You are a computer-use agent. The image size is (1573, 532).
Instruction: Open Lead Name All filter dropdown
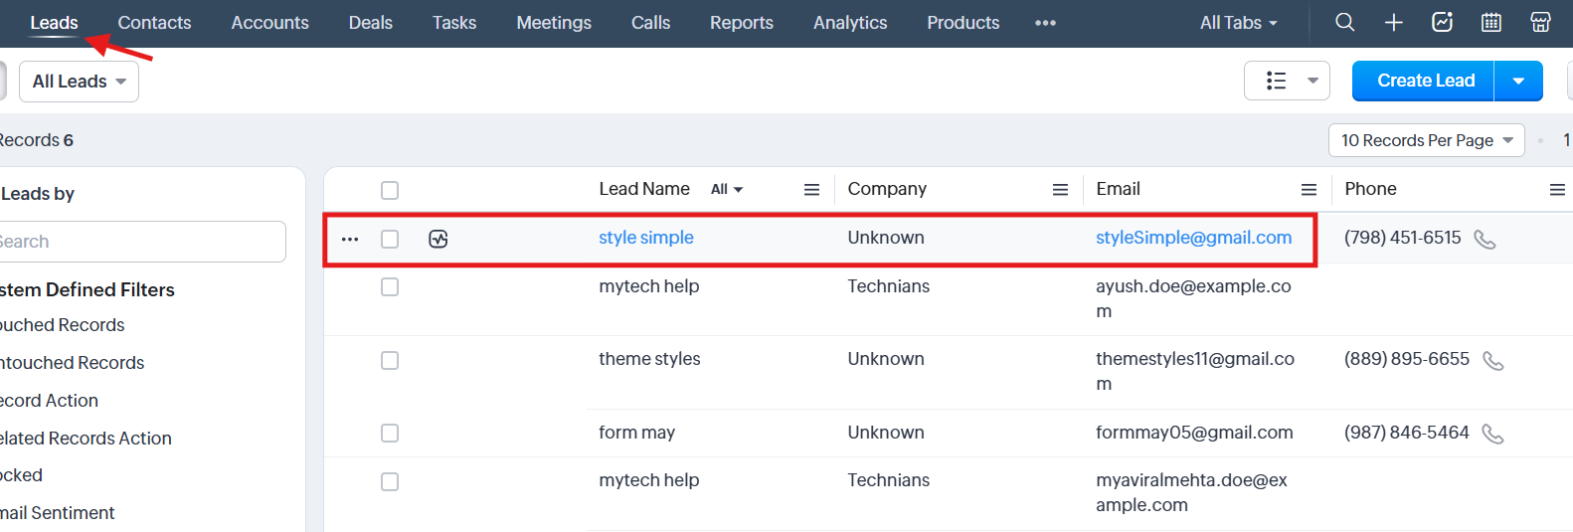coord(727,189)
